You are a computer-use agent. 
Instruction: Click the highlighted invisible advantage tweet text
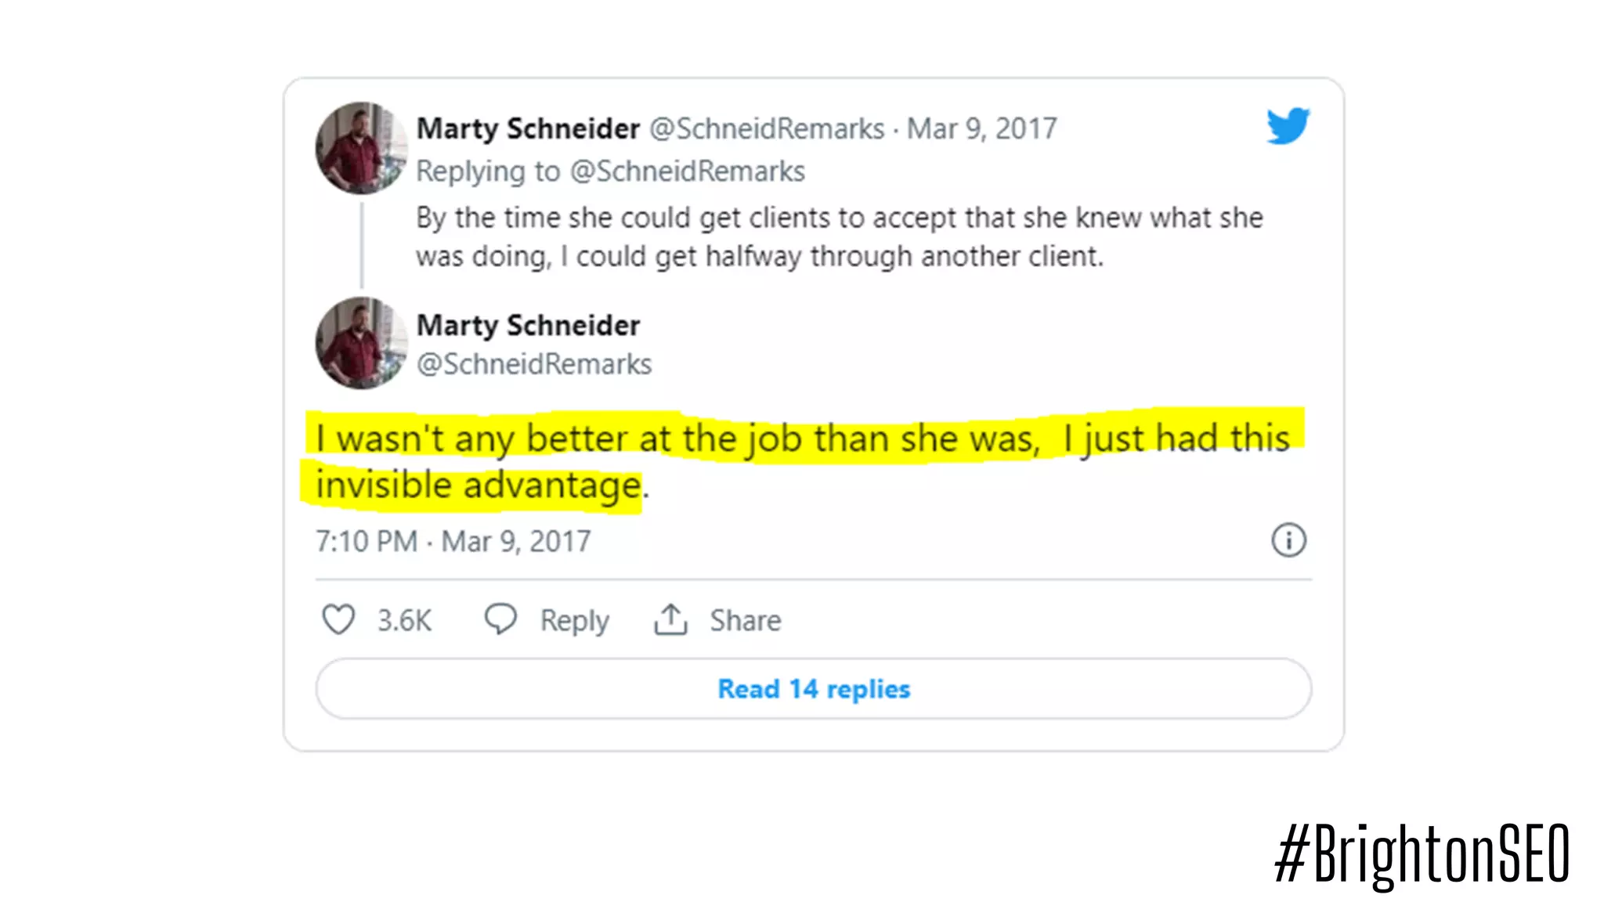[x=802, y=460]
